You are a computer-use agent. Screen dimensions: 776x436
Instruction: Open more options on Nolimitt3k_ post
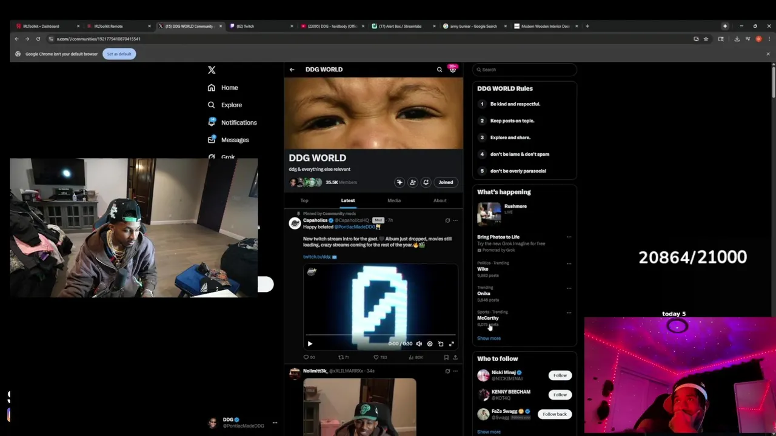455,371
